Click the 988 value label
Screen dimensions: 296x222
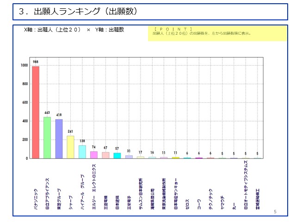coord(36,62)
